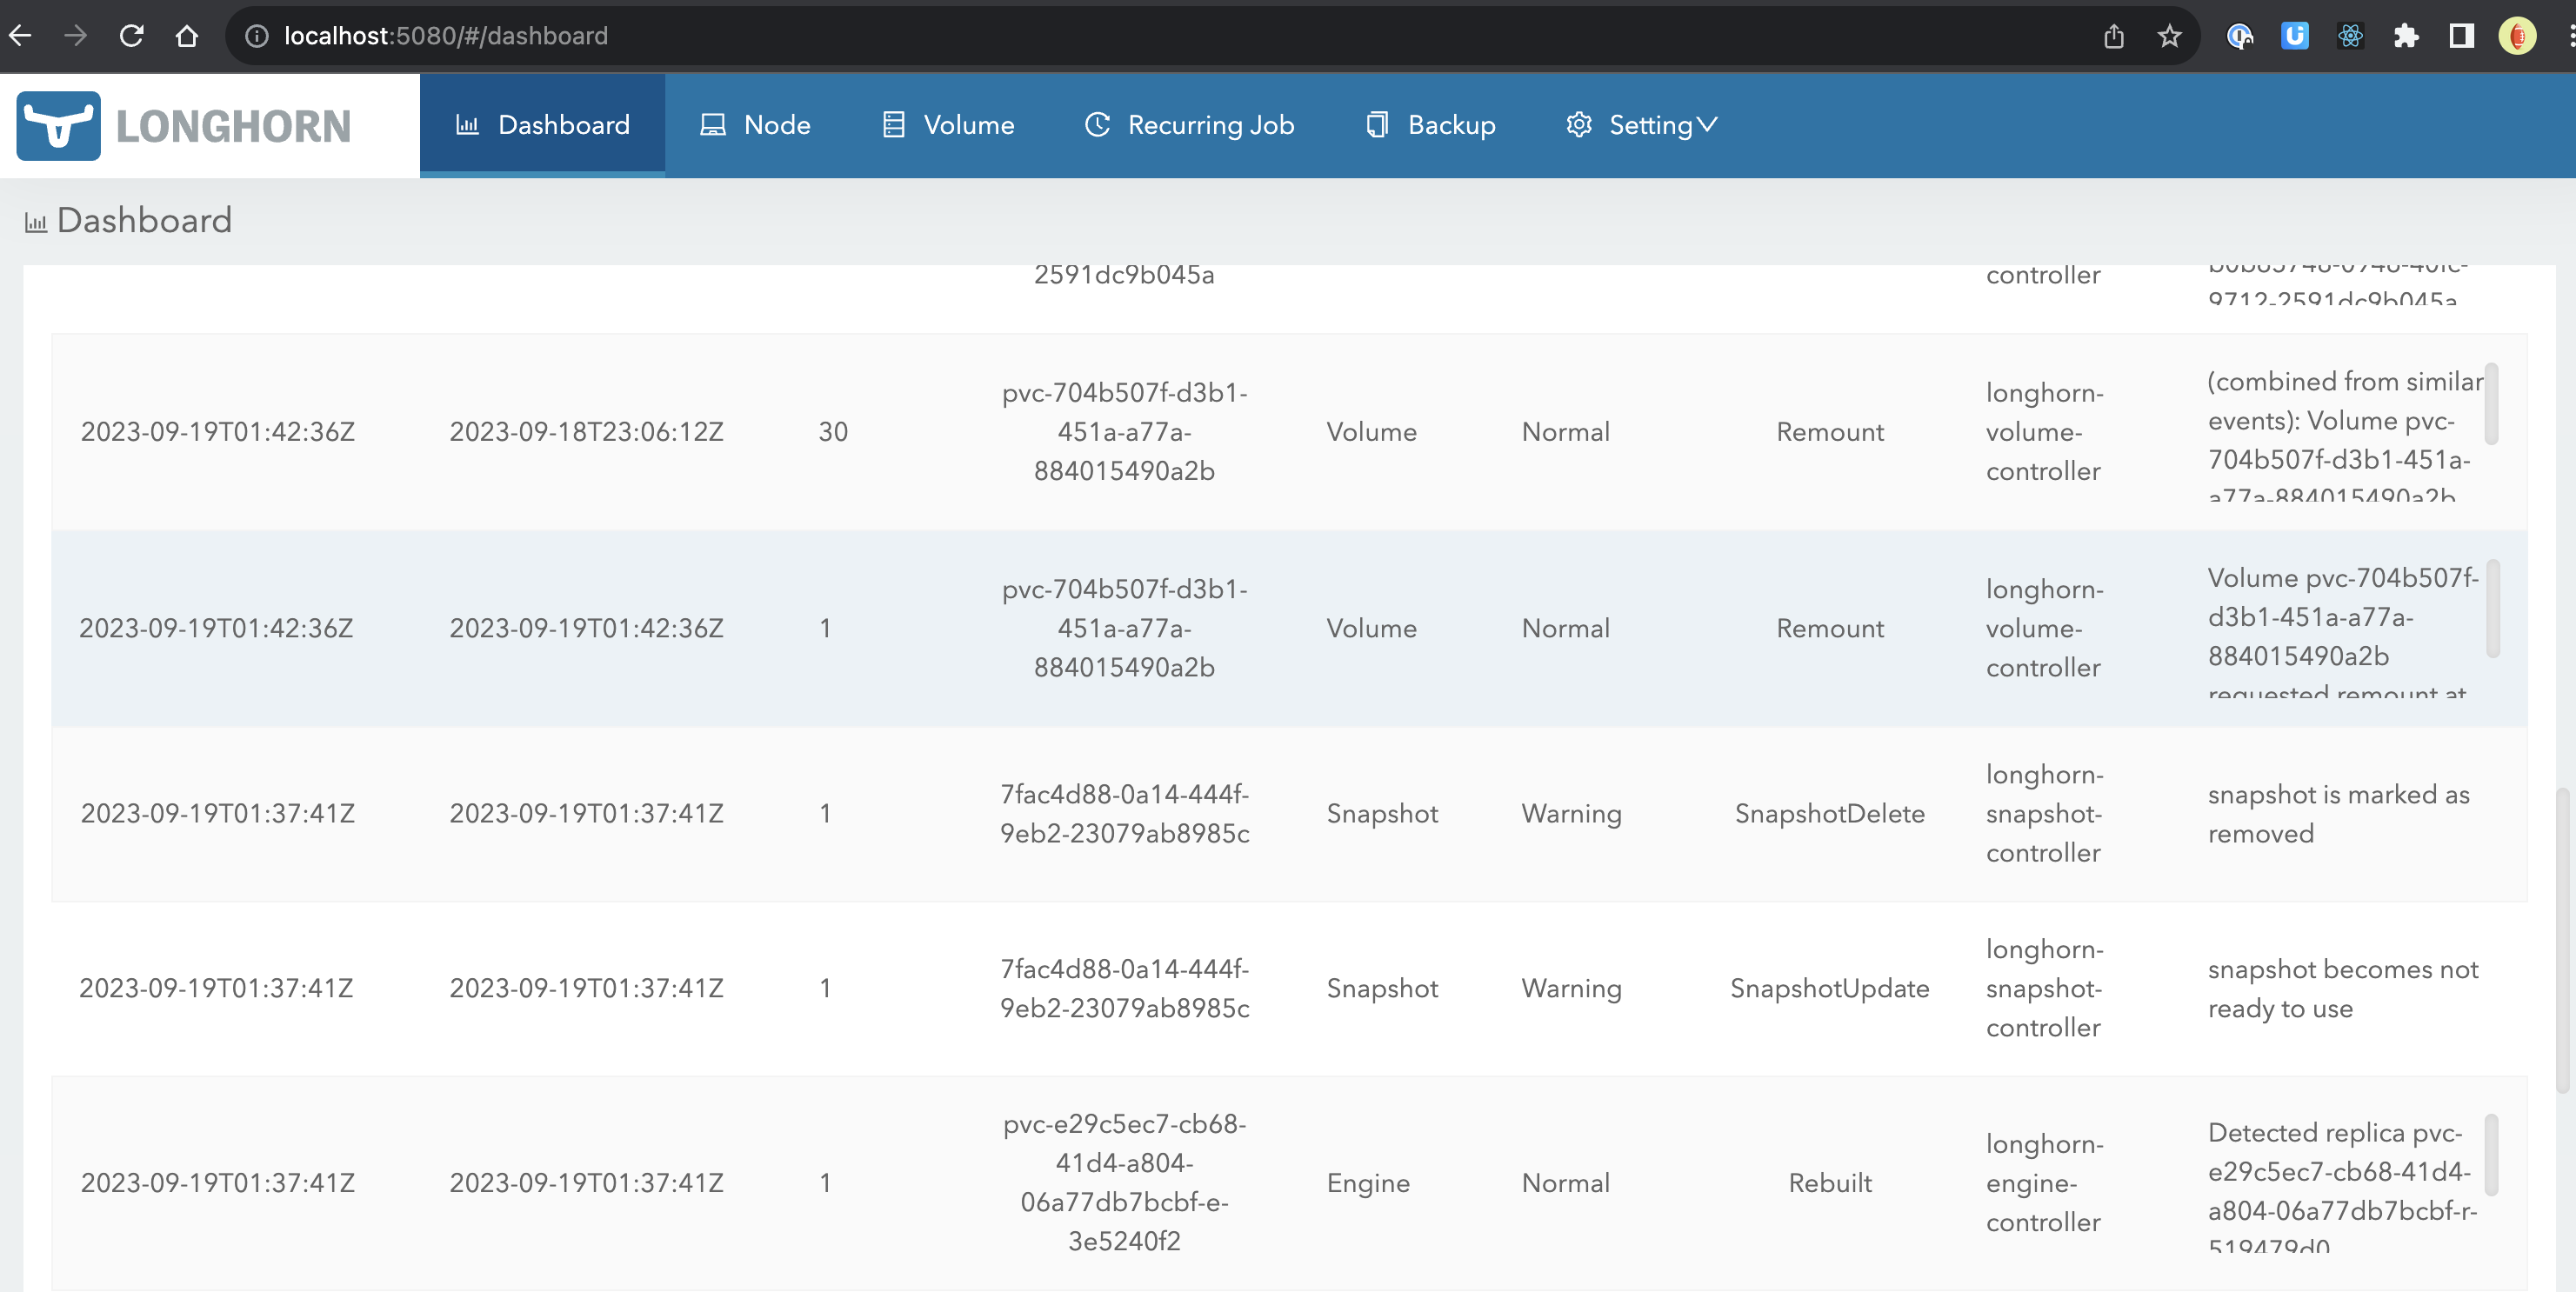Click the share icon in the address bar
This screenshot has height=1292, width=2576.
(x=2113, y=35)
